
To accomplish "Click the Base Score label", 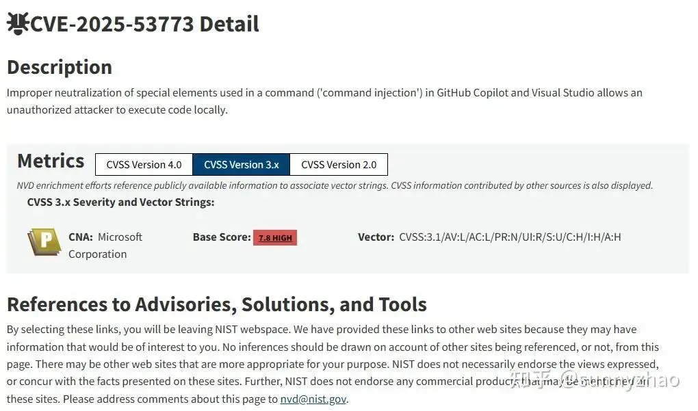I will point(222,237).
